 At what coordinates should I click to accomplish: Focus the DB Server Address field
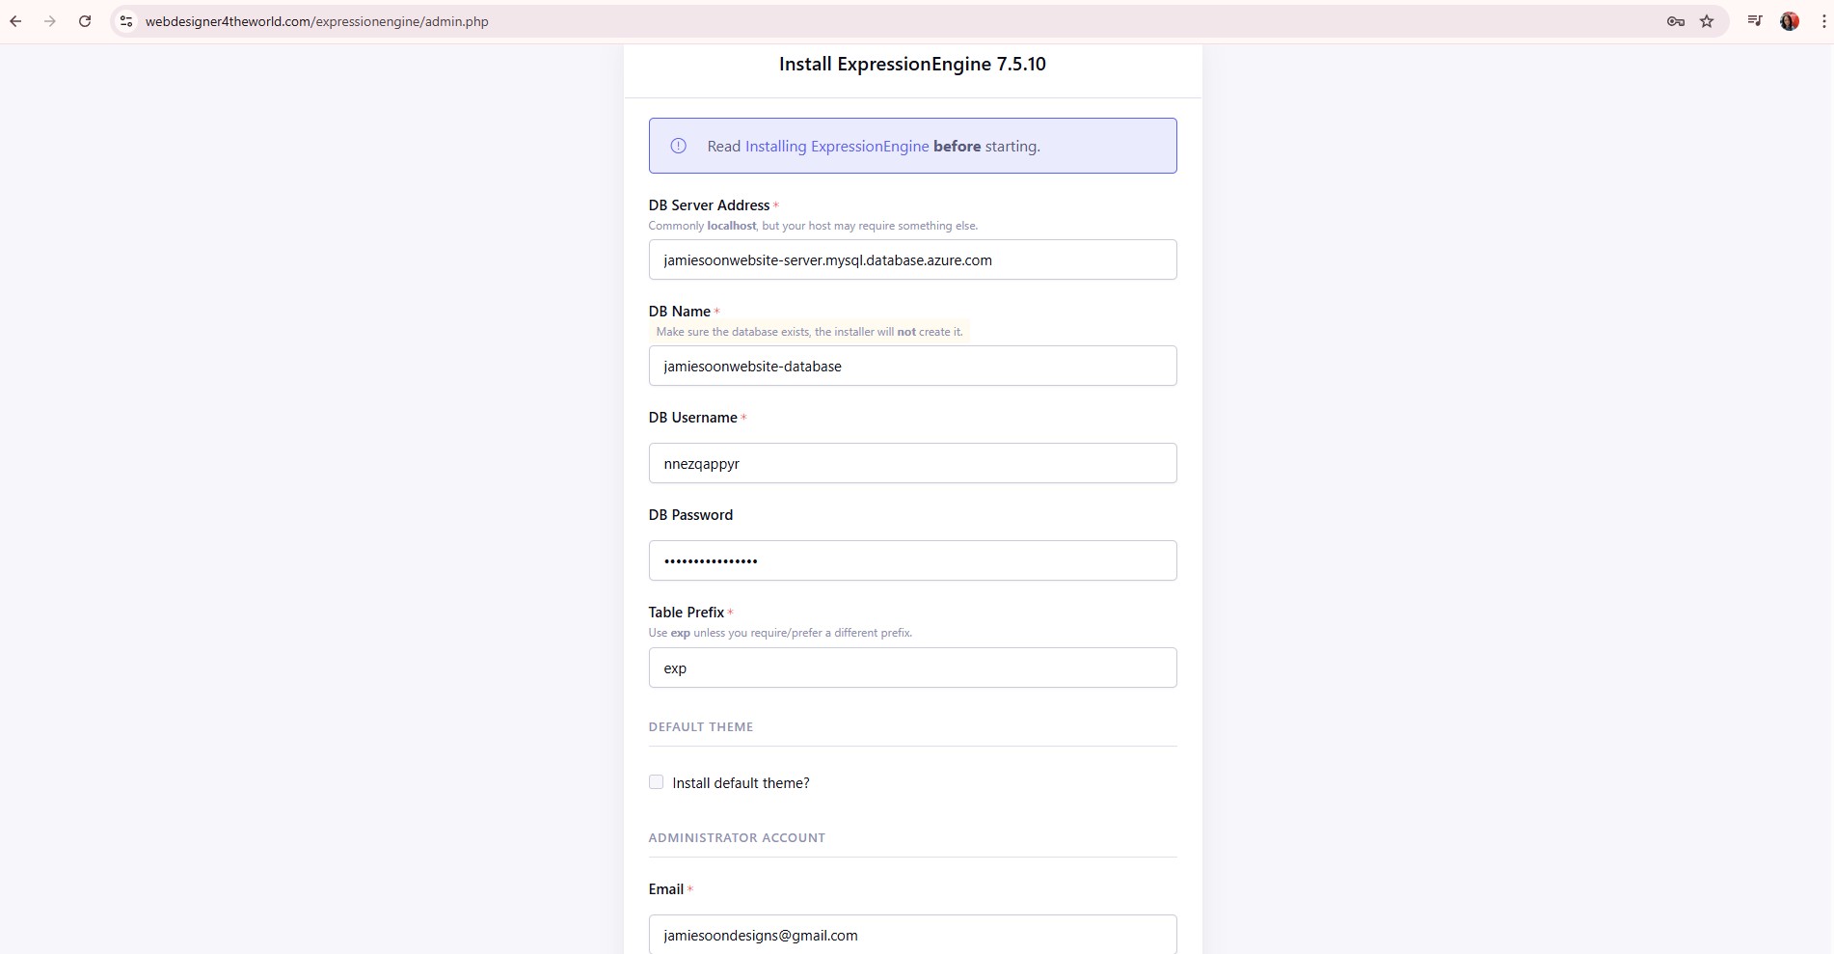912,259
